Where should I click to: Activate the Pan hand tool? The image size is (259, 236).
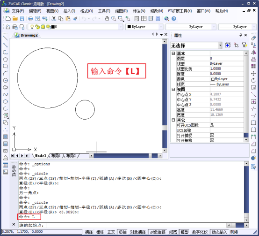[107, 19]
